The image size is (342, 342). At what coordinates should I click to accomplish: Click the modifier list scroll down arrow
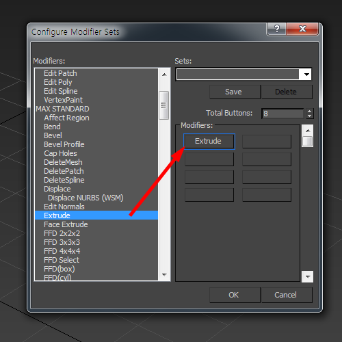(x=164, y=274)
